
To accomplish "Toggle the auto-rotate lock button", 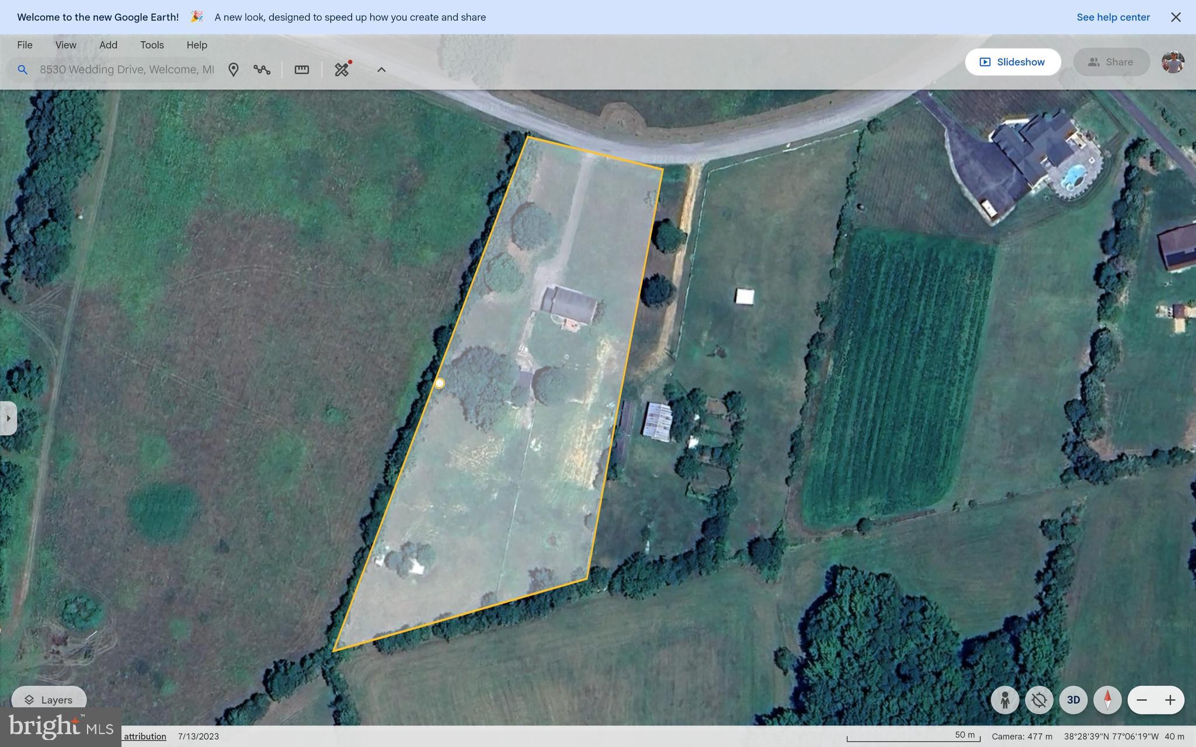I will (1039, 700).
